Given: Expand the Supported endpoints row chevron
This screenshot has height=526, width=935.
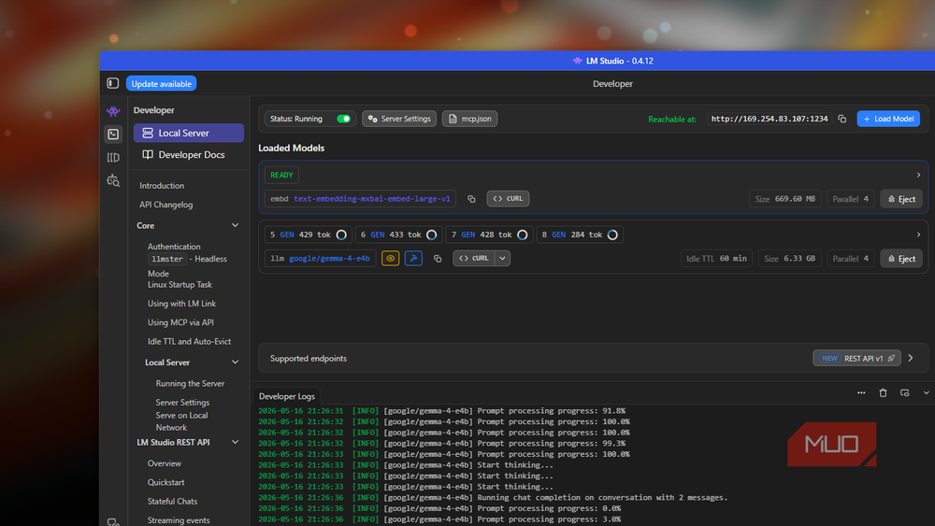Looking at the screenshot, I should pyautogui.click(x=911, y=358).
